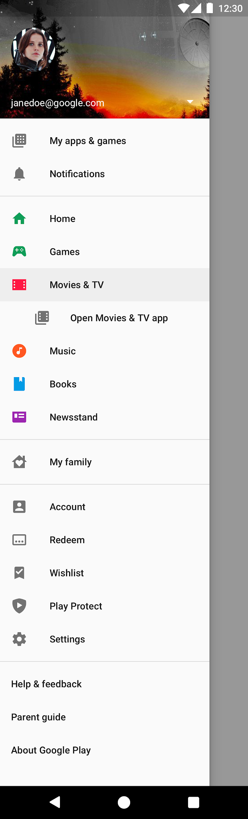This screenshot has height=819, width=248.
Task: Expand the account switcher dropdown arrow
Action: pyautogui.click(x=190, y=102)
